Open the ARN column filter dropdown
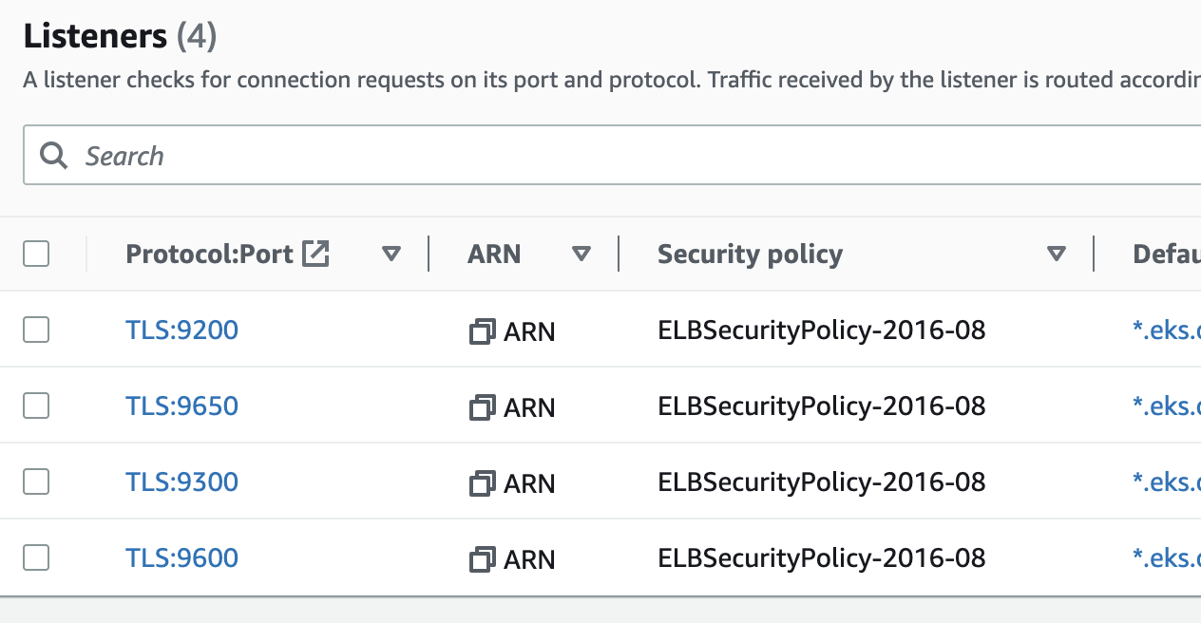1201x623 pixels. click(x=581, y=254)
